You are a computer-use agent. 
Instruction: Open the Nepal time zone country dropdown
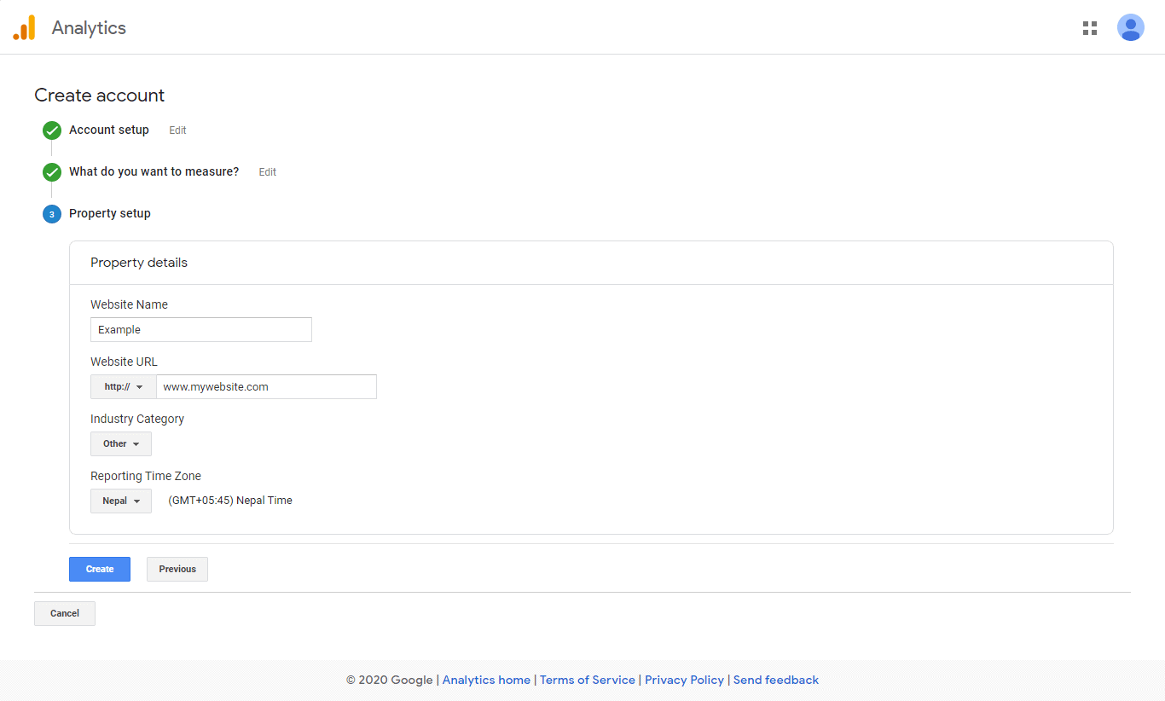[121, 501]
